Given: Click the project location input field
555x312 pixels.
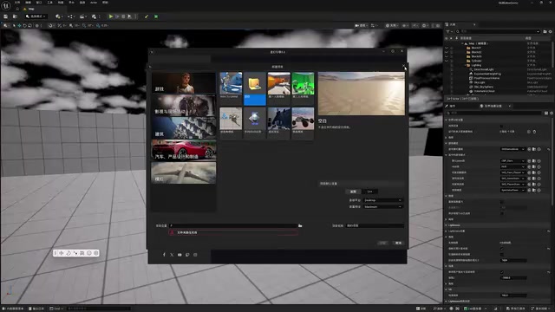Looking at the screenshot, I should [233, 225].
